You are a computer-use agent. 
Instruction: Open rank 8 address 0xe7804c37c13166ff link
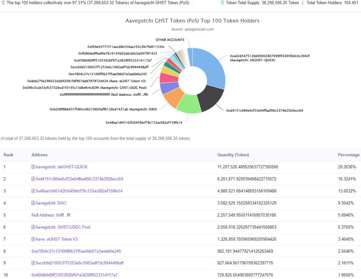[x=76, y=251]
